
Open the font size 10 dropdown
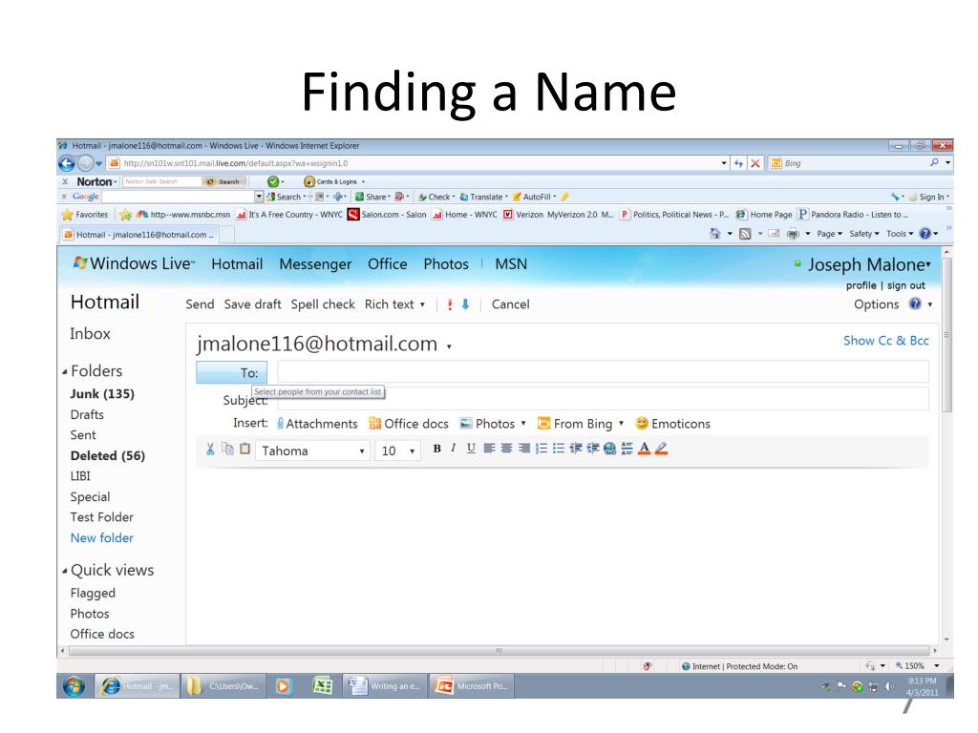(397, 450)
